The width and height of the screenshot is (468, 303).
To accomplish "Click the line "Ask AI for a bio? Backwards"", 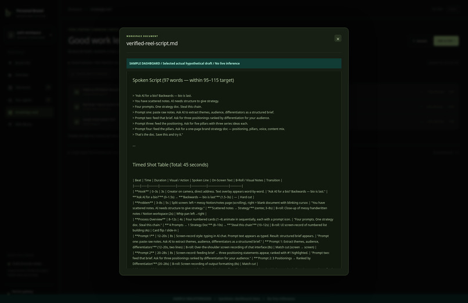I will coord(162,95).
